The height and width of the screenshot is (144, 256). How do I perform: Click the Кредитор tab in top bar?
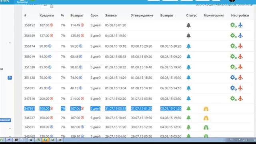click(x=22, y=2)
